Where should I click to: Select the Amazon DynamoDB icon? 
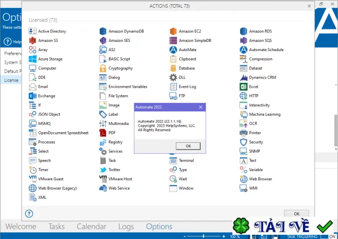pyautogui.click(x=103, y=31)
